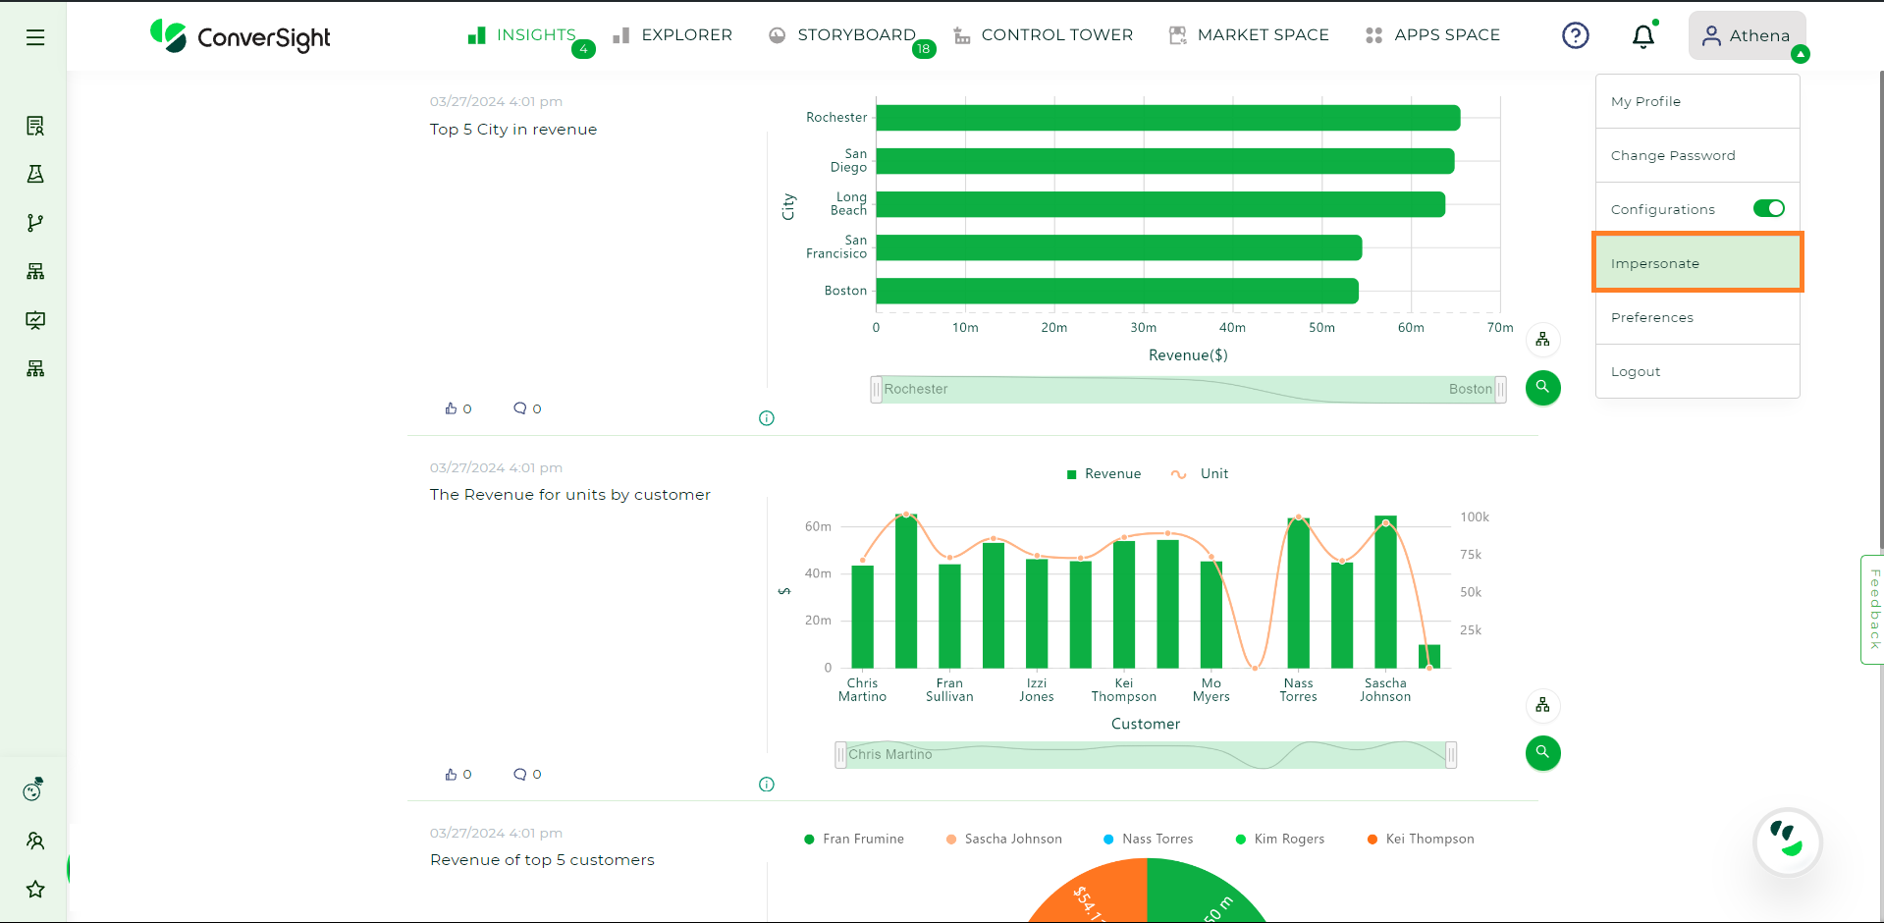Image resolution: width=1884 pixels, height=923 pixels.
Task: Open the branch workflow sidebar icon
Action: point(35,223)
